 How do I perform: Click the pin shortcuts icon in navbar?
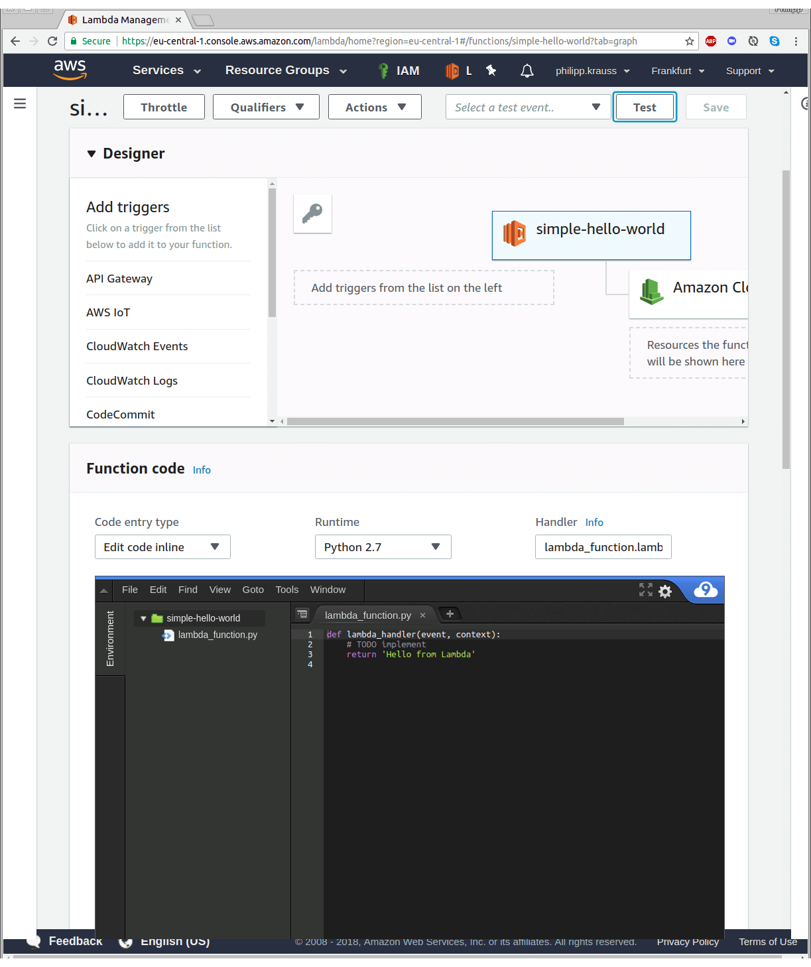click(x=491, y=70)
